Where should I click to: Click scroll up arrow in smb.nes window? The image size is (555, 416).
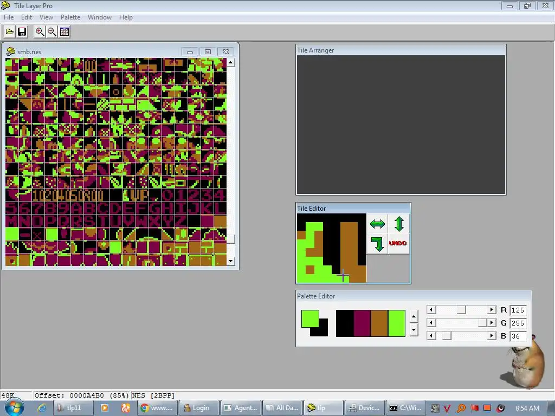[230, 63]
